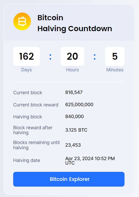Select the 20 hours counter box
This screenshot has width=139, height=197.
pyautogui.click(x=72, y=56)
